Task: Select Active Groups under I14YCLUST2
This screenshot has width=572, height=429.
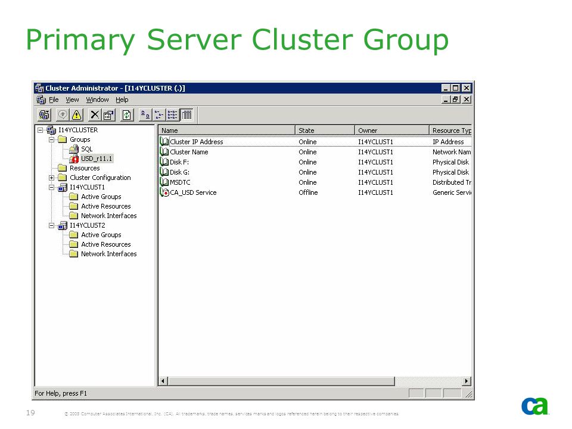Action: tap(101, 235)
